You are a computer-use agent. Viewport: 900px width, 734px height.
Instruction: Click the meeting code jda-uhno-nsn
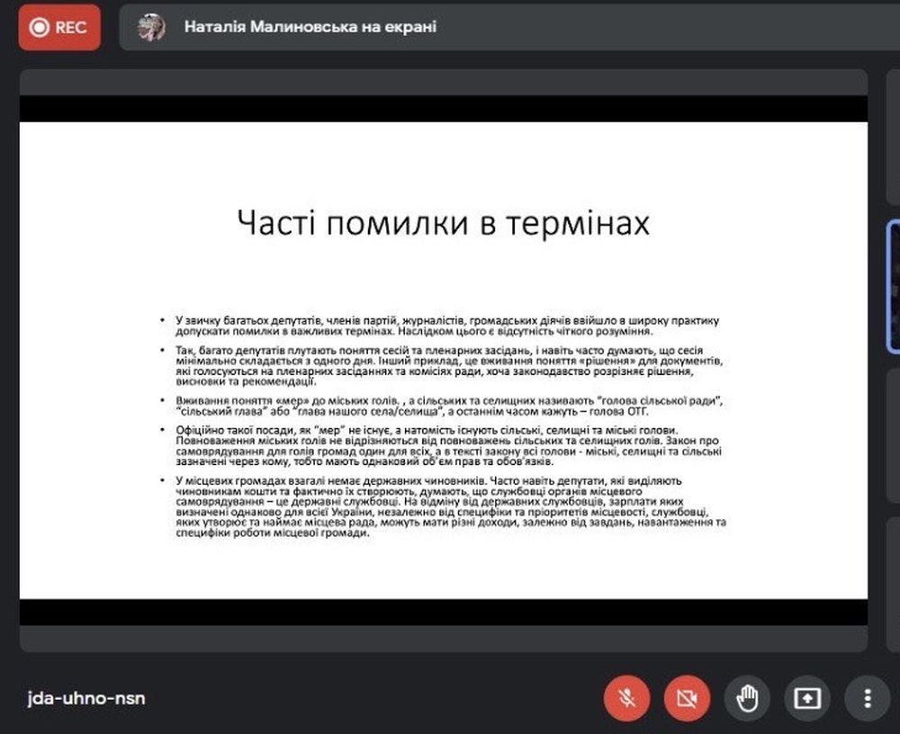86,698
